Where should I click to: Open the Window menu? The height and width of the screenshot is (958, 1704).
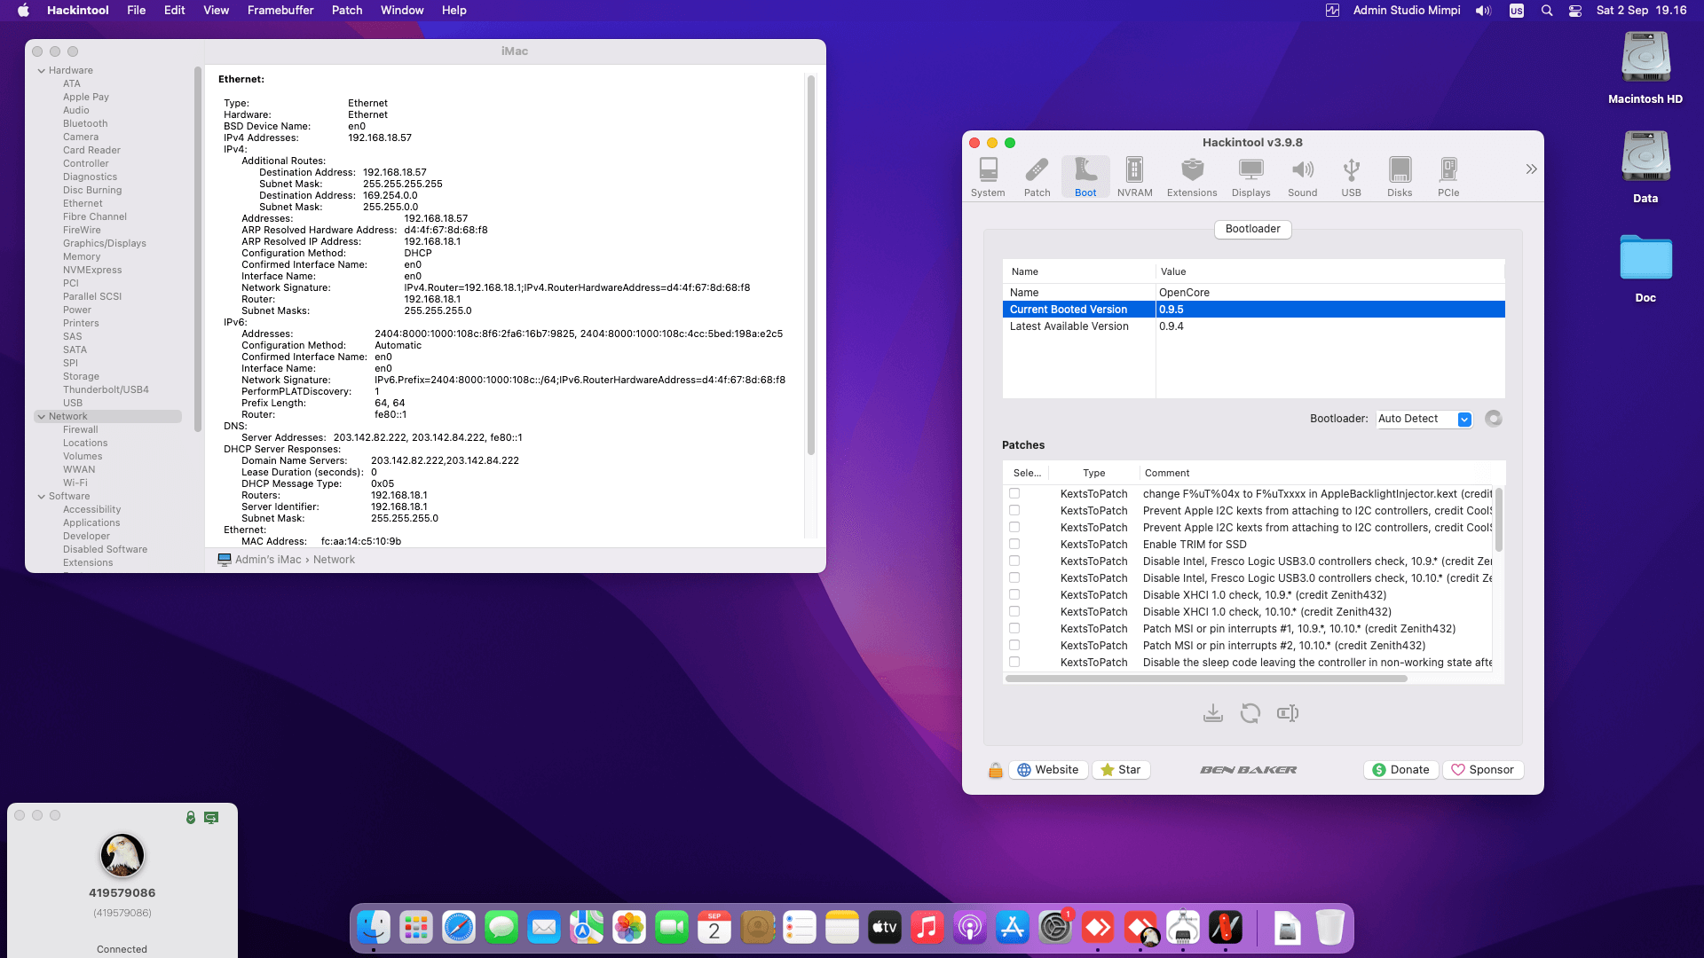point(402,11)
